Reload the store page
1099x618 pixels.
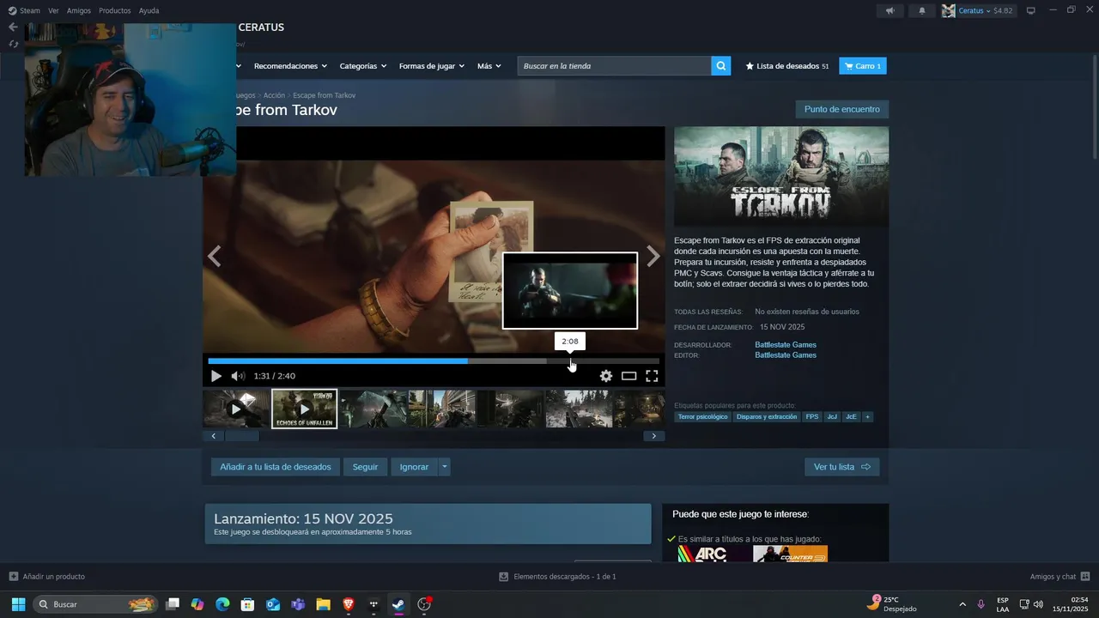point(13,44)
